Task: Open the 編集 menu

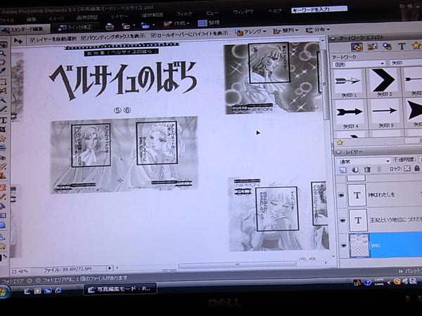Action: pyautogui.click(x=31, y=20)
